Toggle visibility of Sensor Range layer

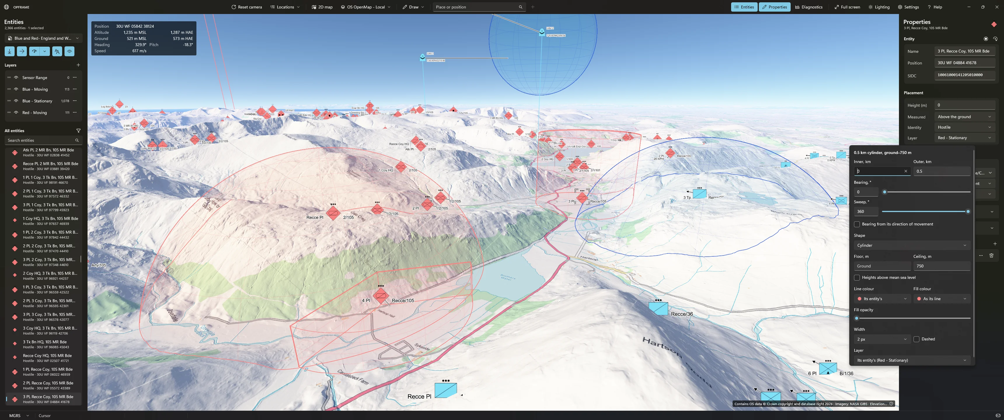16,78
